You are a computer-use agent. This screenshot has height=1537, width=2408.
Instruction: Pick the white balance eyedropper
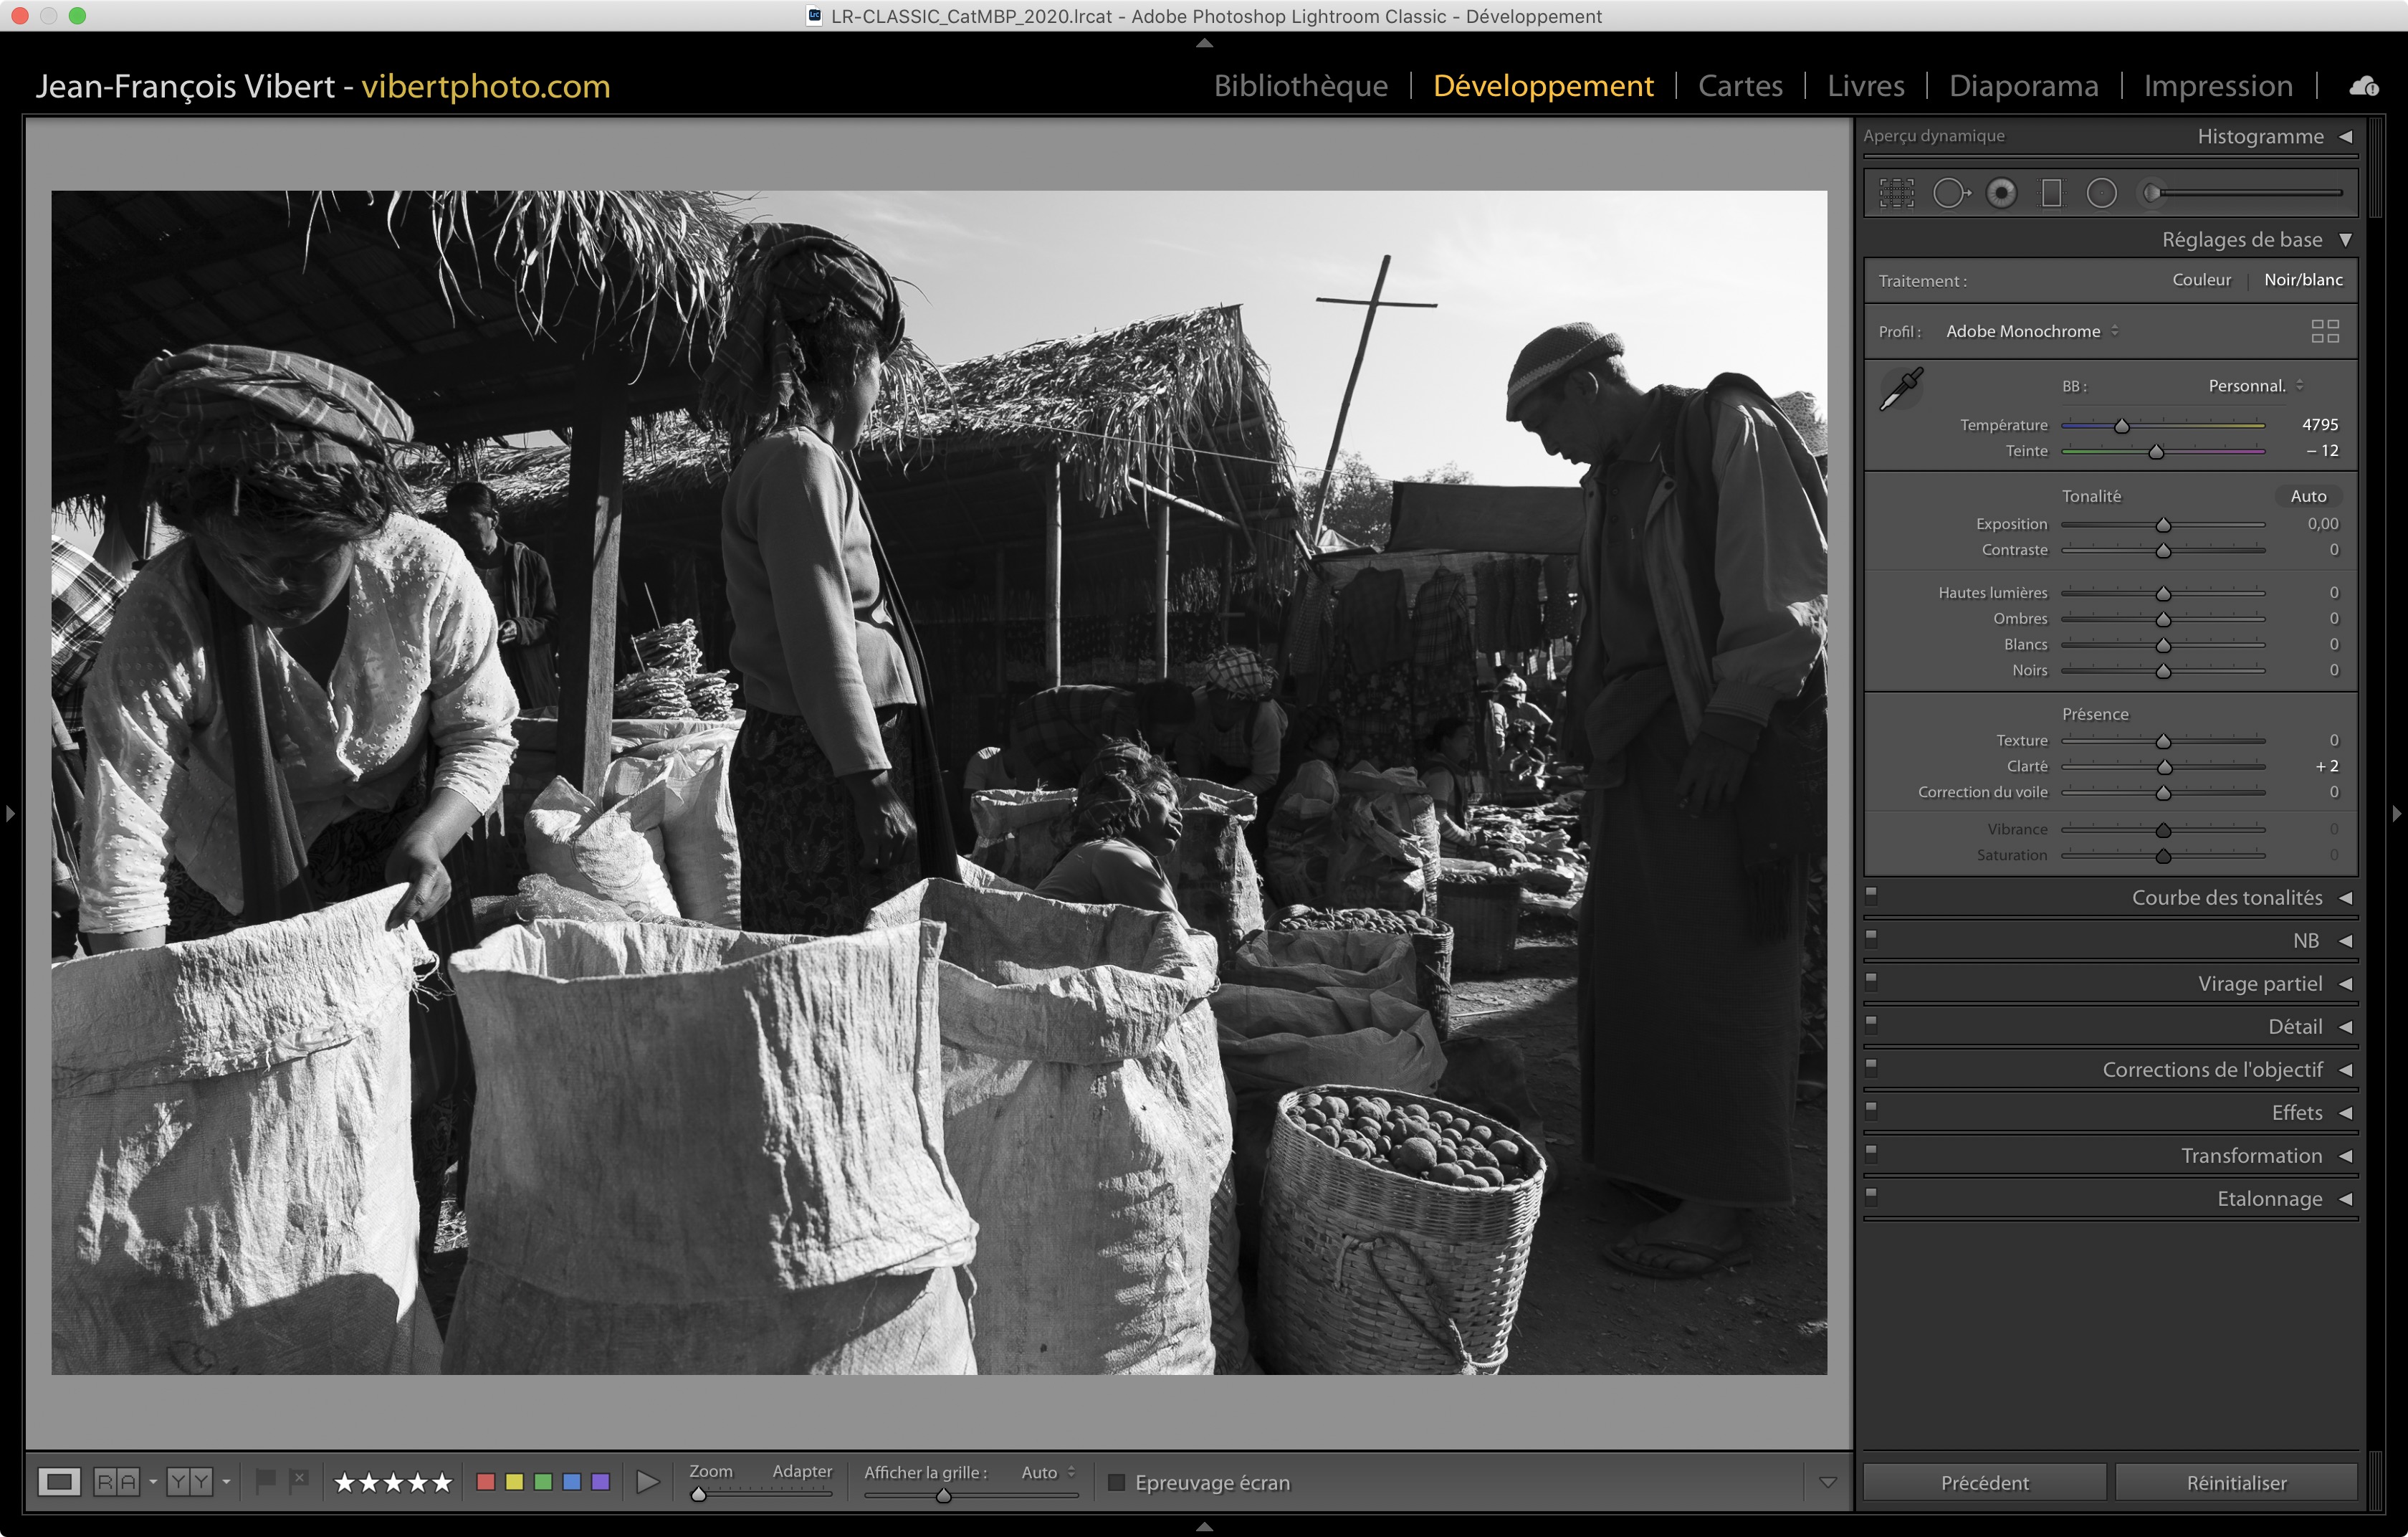pyautogui.click(x=1901, y=388)
